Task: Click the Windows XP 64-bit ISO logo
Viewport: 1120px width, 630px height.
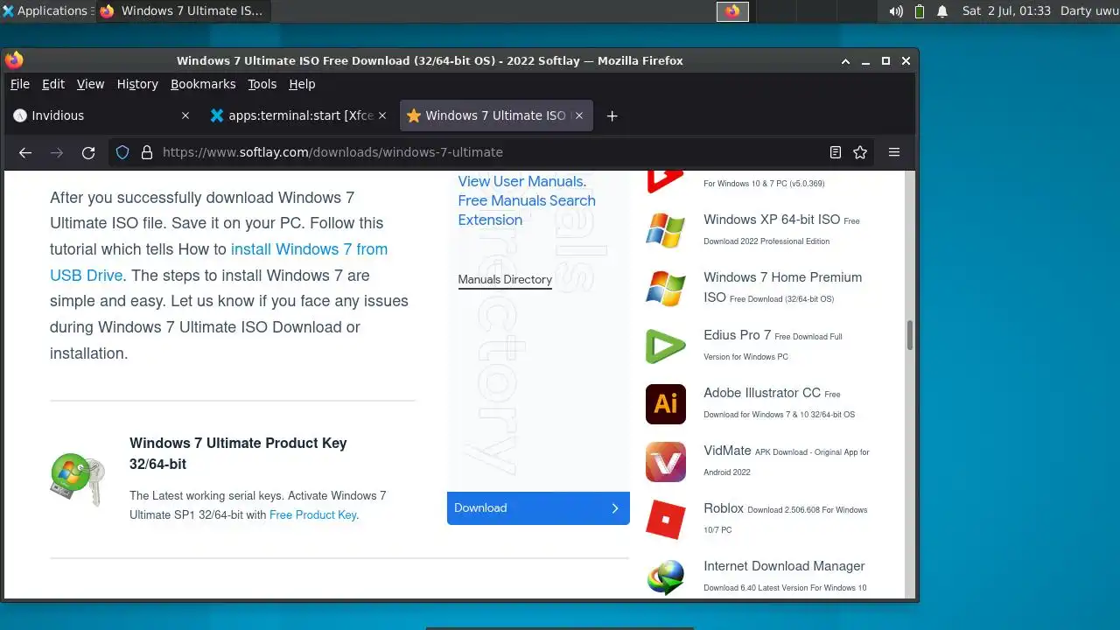Action: click(x=666, y=230)
